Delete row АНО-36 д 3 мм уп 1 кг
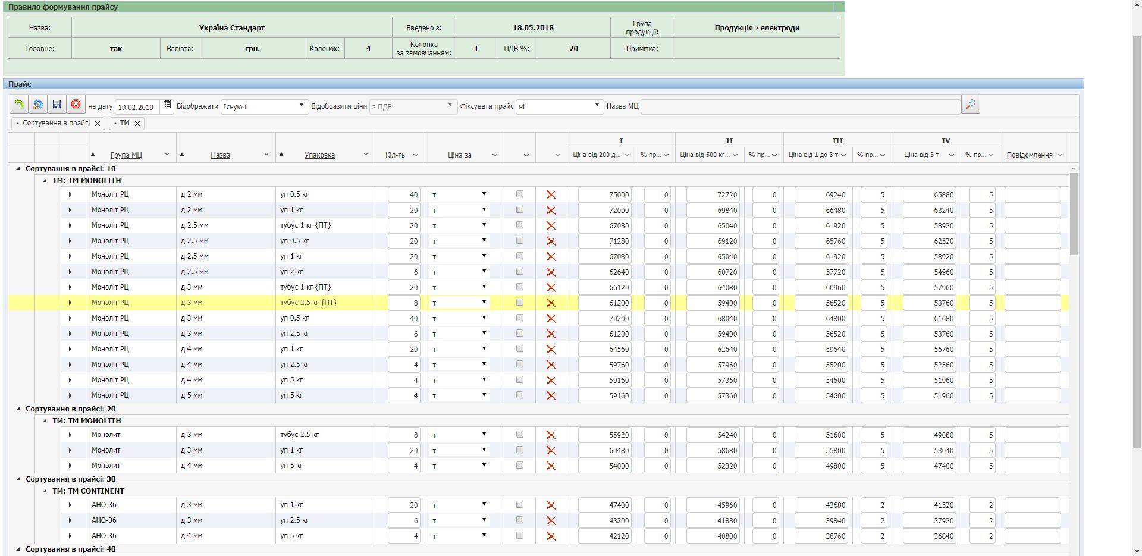The height and width of the screenshot is (556, 1142). (551, 505)
